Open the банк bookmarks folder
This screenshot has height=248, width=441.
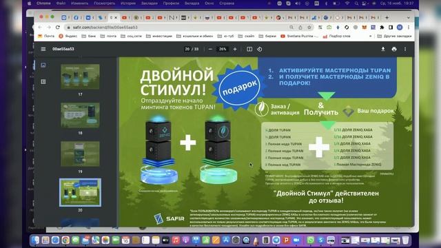89,36
